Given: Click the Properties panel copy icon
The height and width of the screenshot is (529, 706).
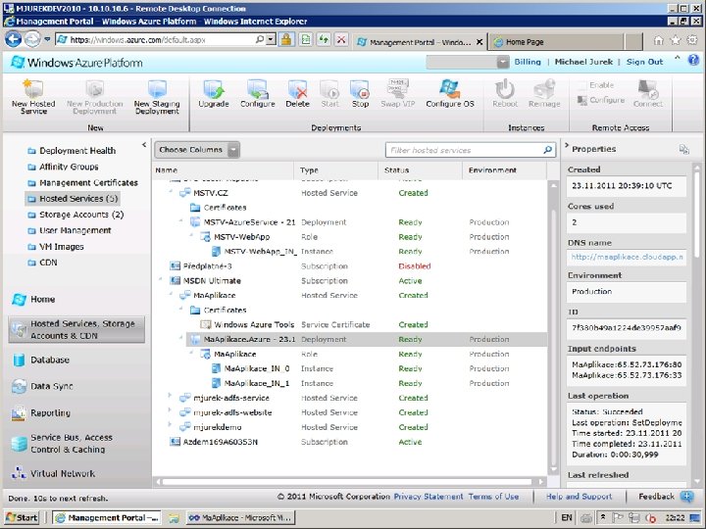Looking at the screenshot, I should coord(684,149).
